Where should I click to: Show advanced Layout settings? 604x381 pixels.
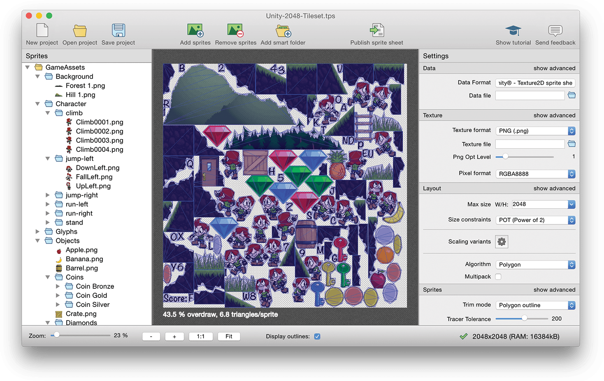pos(554,188)
